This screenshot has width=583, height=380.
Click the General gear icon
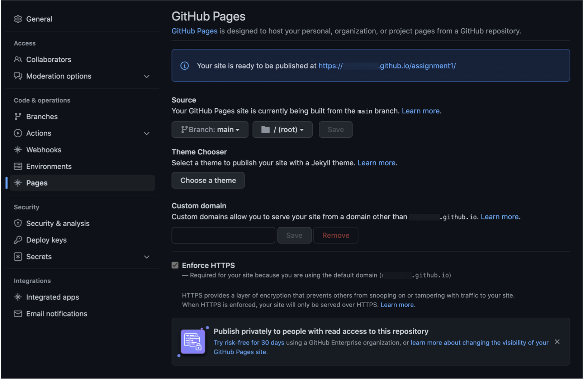tap(18, 19)
